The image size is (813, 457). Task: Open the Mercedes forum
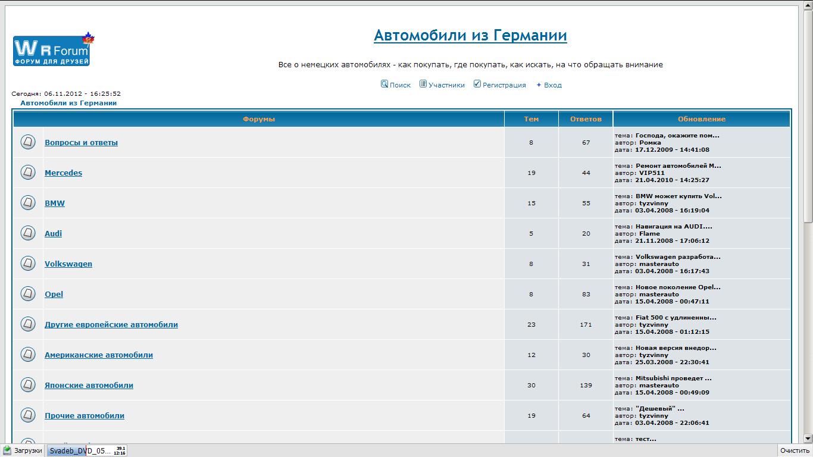click(63, 173)
